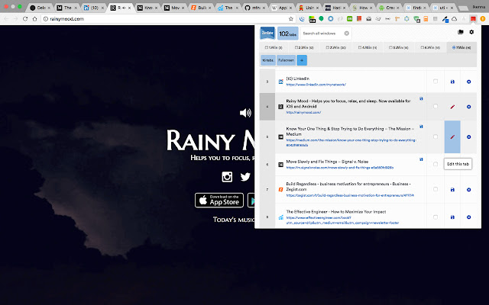Open the zegist.com URL link
The height and width of the screenshot is (305, 489).
point(350,195)
